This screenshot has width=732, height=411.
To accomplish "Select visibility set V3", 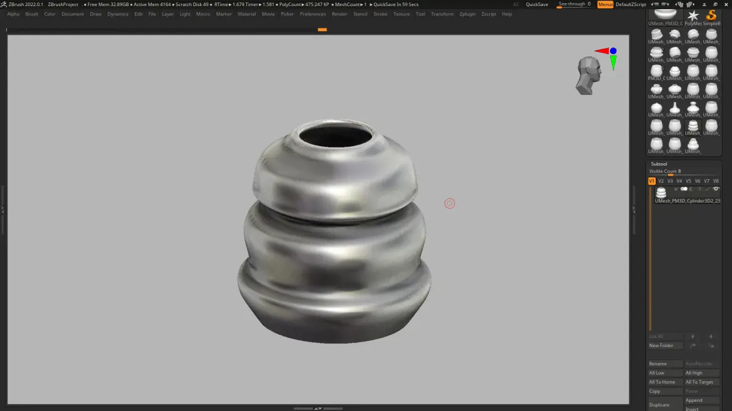I will click(670, 181).
